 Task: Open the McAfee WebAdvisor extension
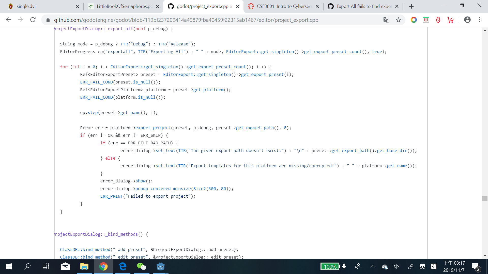[x=426, y=20]
